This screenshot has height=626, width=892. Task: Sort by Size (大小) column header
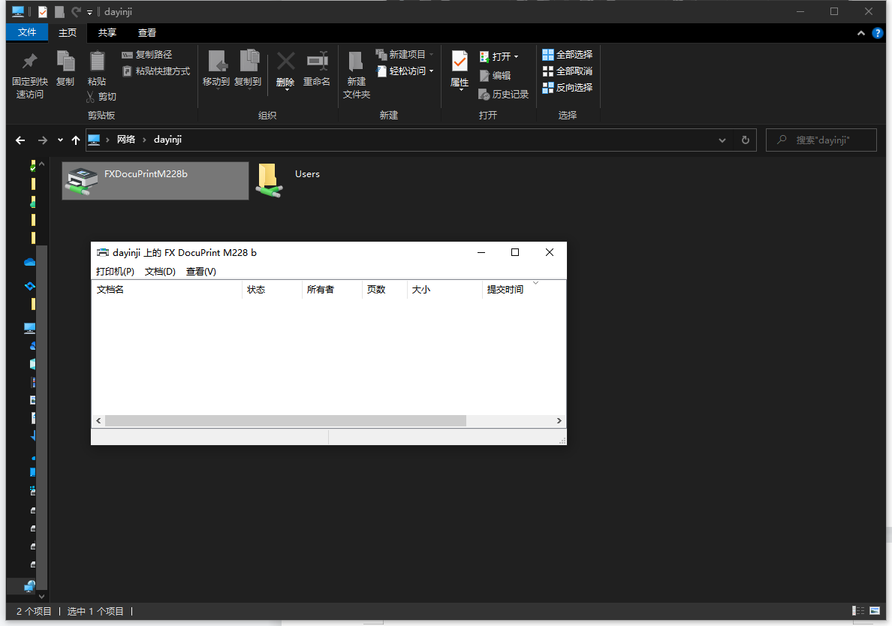tap(444, 290)
